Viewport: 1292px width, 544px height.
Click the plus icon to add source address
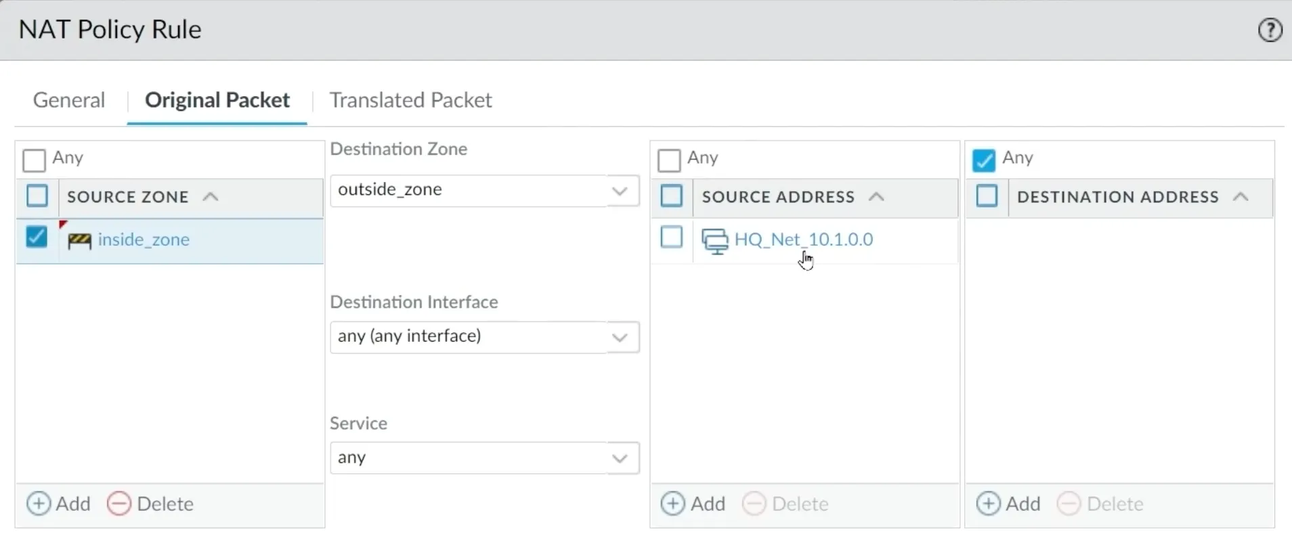point(672,504)
